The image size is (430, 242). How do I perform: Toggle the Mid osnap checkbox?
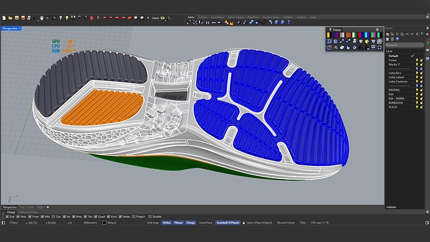pos(42,216)
